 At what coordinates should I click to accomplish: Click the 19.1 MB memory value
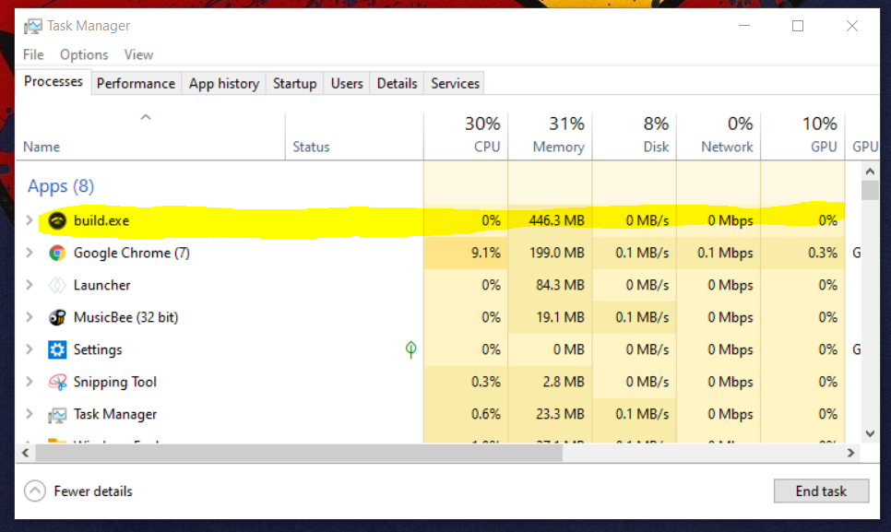(560, 317)
